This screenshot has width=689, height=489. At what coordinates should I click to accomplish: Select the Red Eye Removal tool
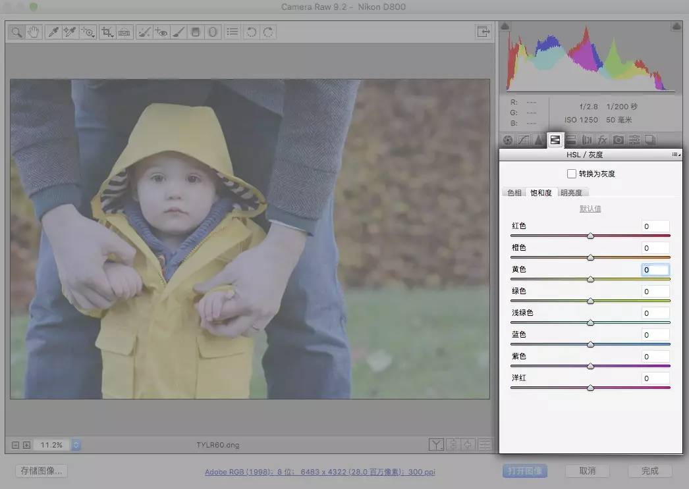click(161, 32)
